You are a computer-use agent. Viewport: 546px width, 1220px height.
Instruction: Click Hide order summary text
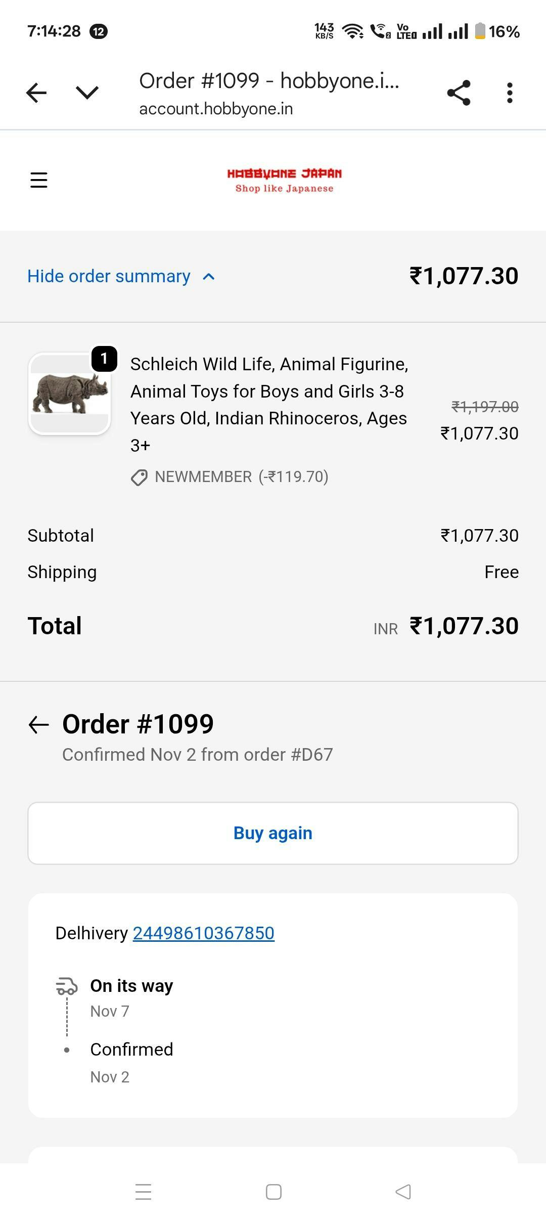(109, 277)
